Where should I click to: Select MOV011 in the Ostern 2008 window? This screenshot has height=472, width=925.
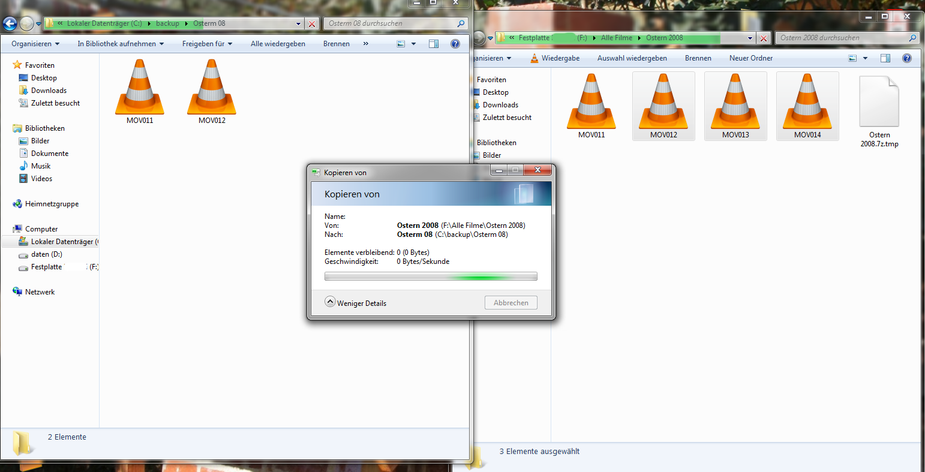(x=591, y=106)
